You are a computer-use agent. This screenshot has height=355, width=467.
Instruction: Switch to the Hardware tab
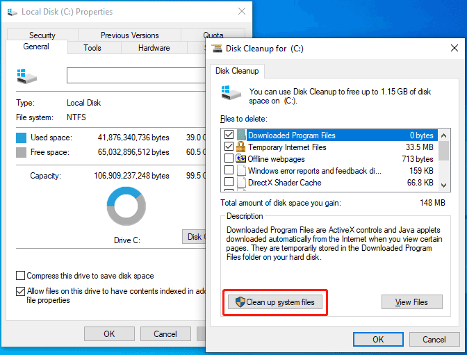pos(154,48)
